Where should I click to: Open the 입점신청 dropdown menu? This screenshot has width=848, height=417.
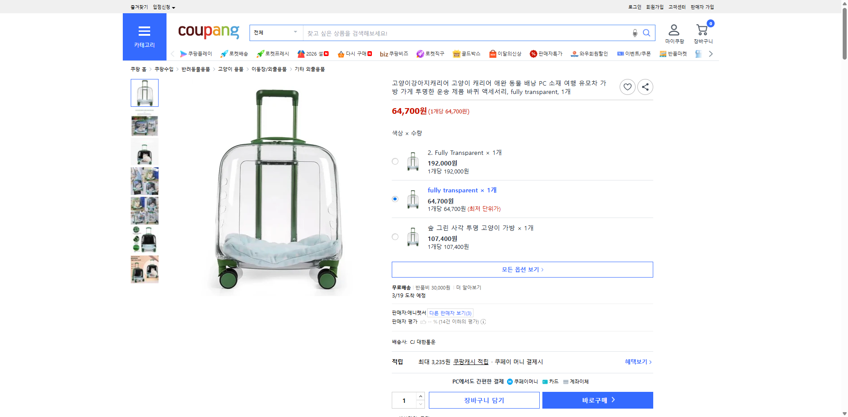[162, 7]
